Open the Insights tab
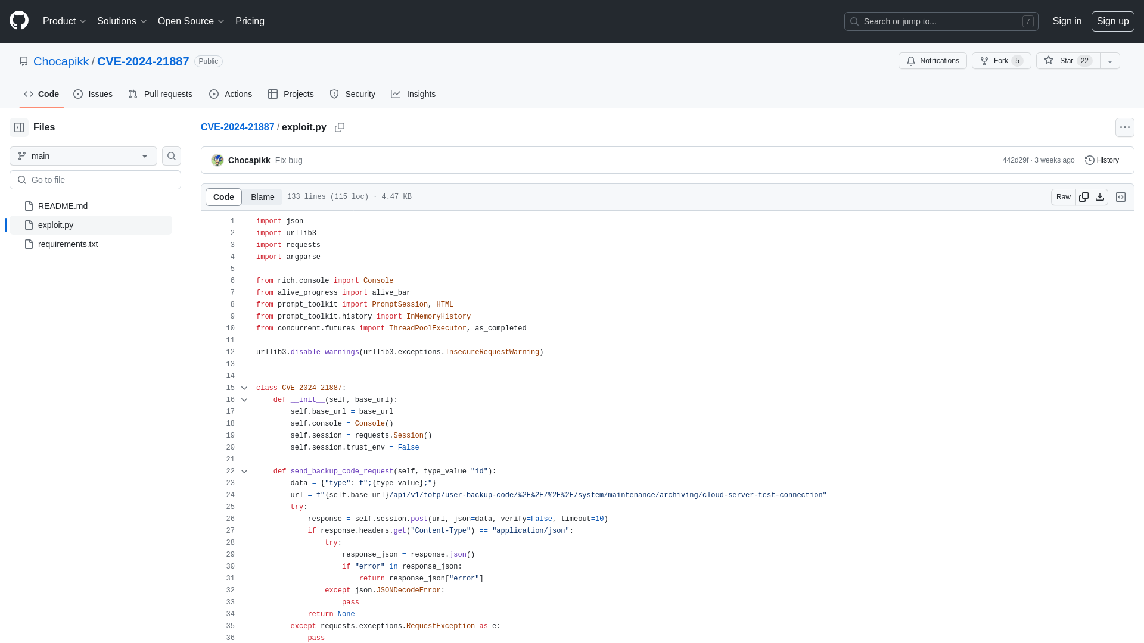This screenshot has width=1144, height=643. point(414,94)
